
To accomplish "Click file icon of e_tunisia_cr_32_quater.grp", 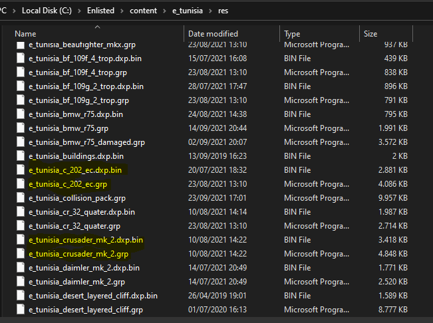I will tap(21, 226).
